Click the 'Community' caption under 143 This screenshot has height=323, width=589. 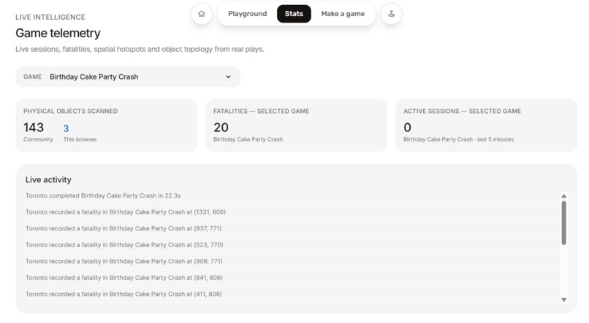click(38, 139)
